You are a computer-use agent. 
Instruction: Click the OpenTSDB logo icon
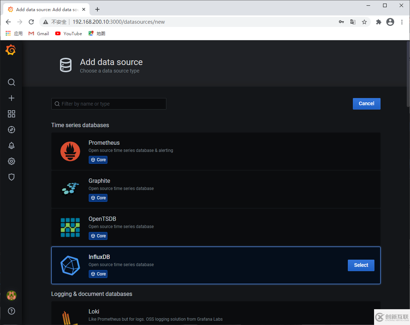(x=70, y=227)
